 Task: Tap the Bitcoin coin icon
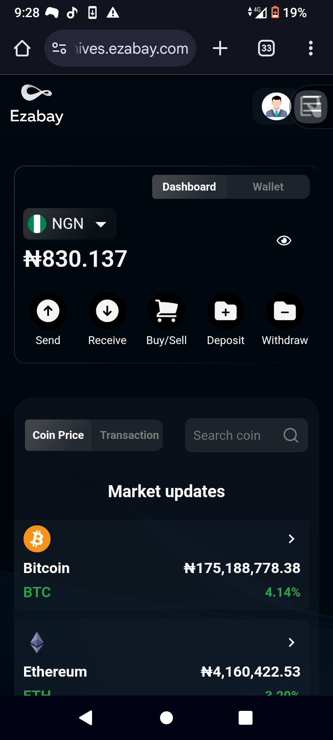[x=37, y=539]
